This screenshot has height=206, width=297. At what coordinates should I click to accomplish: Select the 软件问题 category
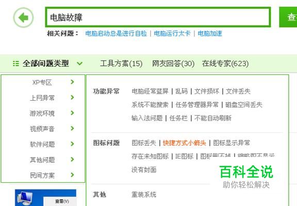coord(42,145)
